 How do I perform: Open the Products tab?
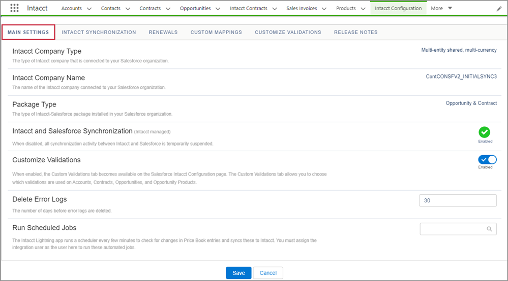(346, 9)
